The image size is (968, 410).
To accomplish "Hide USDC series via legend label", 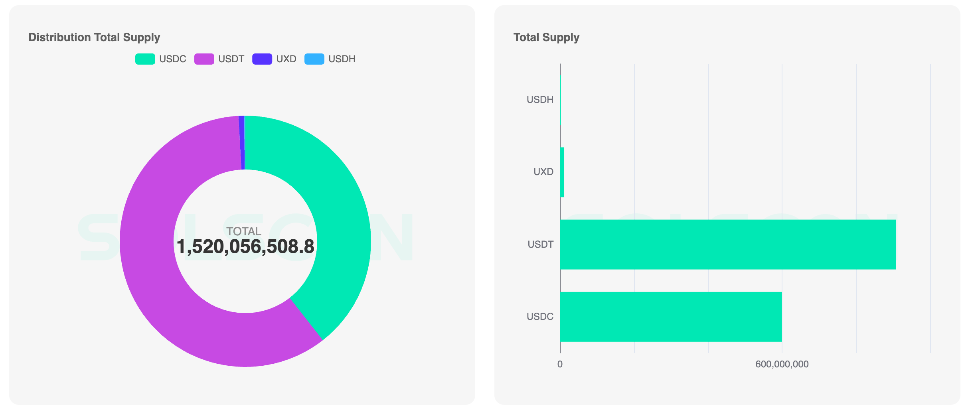I will 172,59.
